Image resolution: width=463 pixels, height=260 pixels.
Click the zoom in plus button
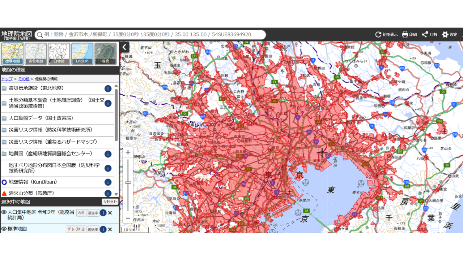[128, 152]
